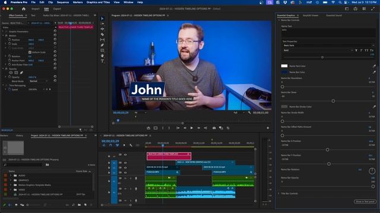Click the Faux Bold text style icon
This screenshot has width=380, height=213.
point(356,50)
